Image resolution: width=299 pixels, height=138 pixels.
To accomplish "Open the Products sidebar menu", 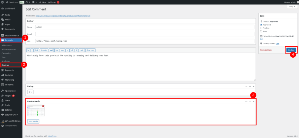I will (x=11, y=40).
